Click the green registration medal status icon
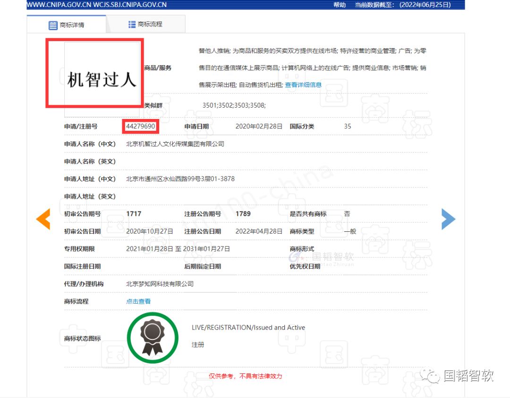Screen dimensions: 510x398 click(x=153, y=338)
